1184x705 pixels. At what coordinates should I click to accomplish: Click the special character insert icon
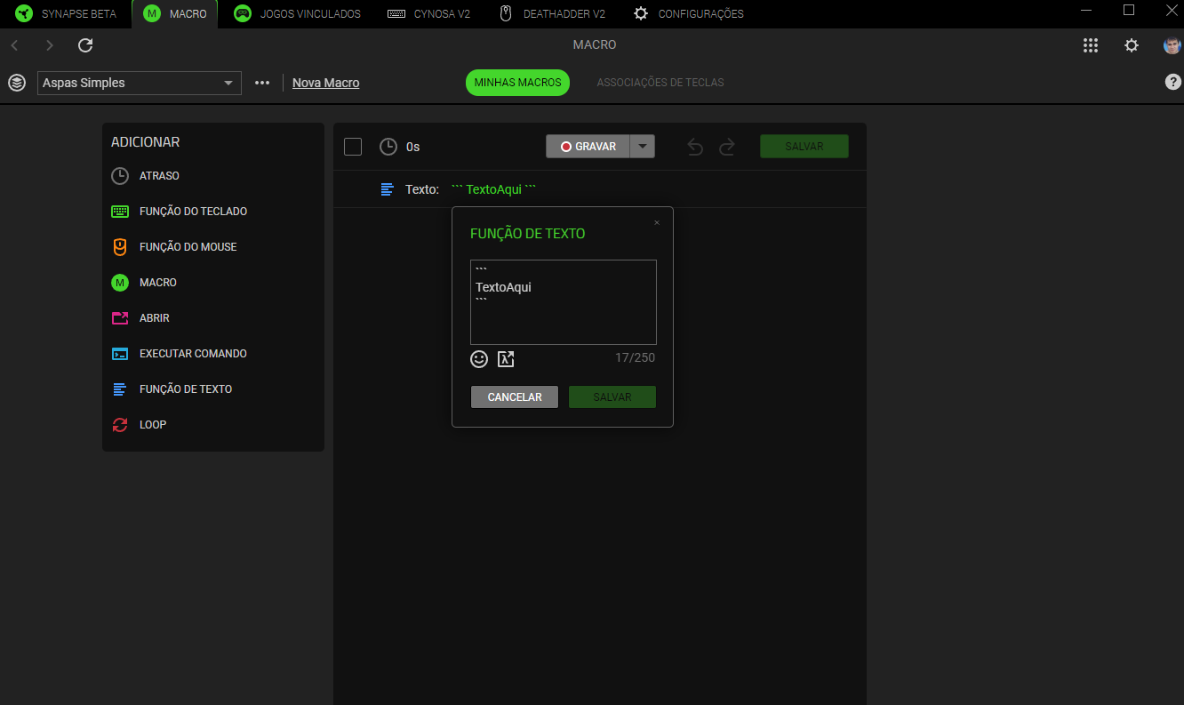point(506,359)
